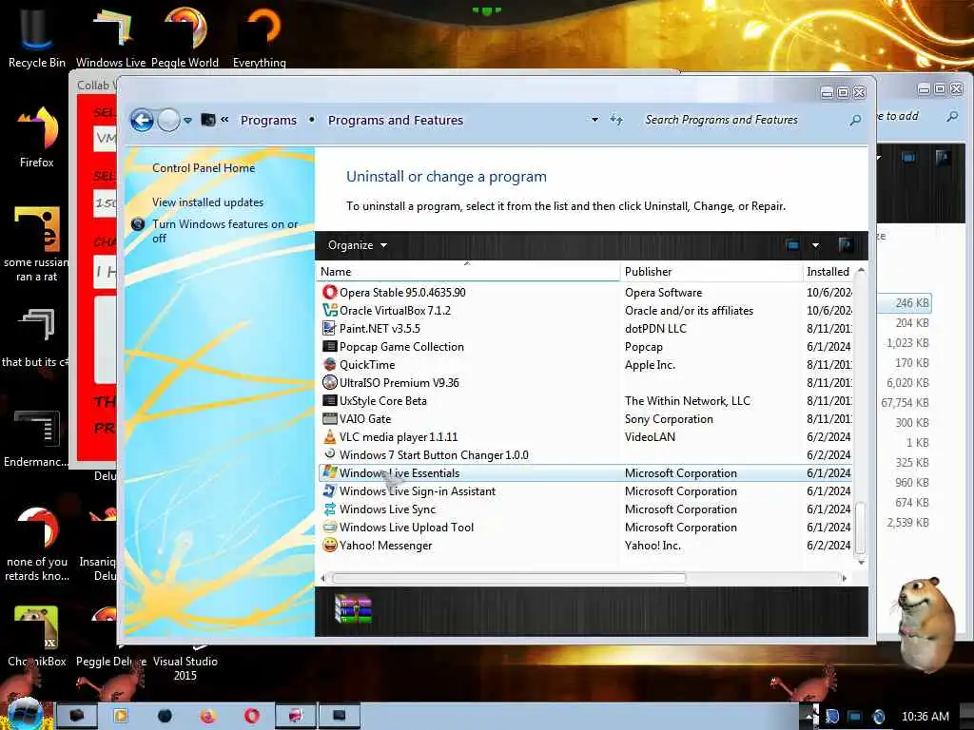Click the Control Panel icon in address bar

pos(208,120)
